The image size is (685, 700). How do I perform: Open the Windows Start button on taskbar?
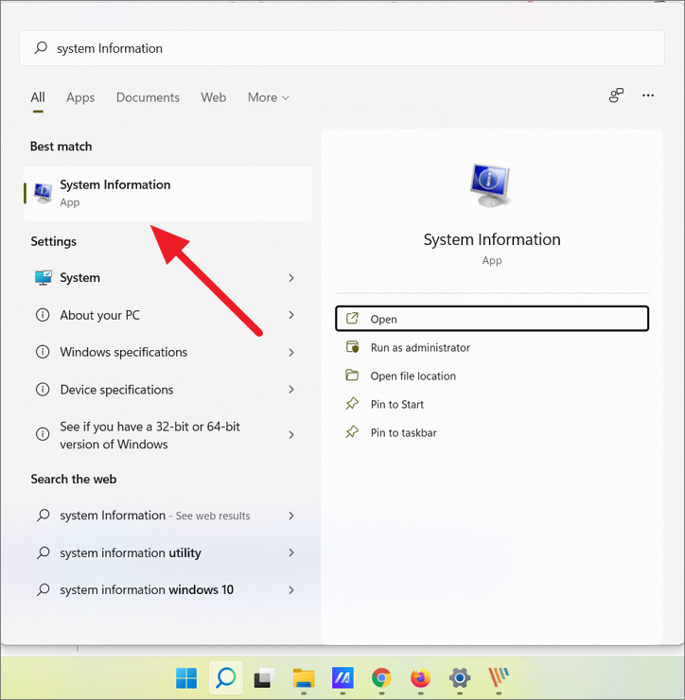[186, 678]
